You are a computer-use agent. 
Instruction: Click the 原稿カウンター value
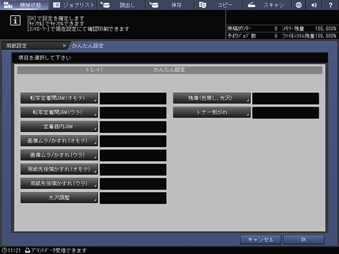click(276, 29)
